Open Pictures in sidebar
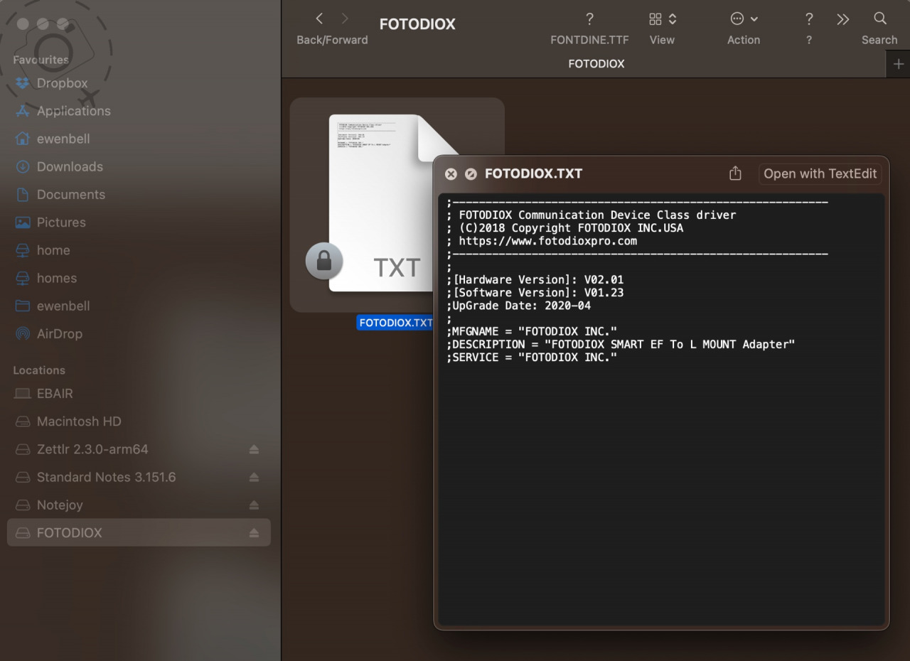 [61, 222]
